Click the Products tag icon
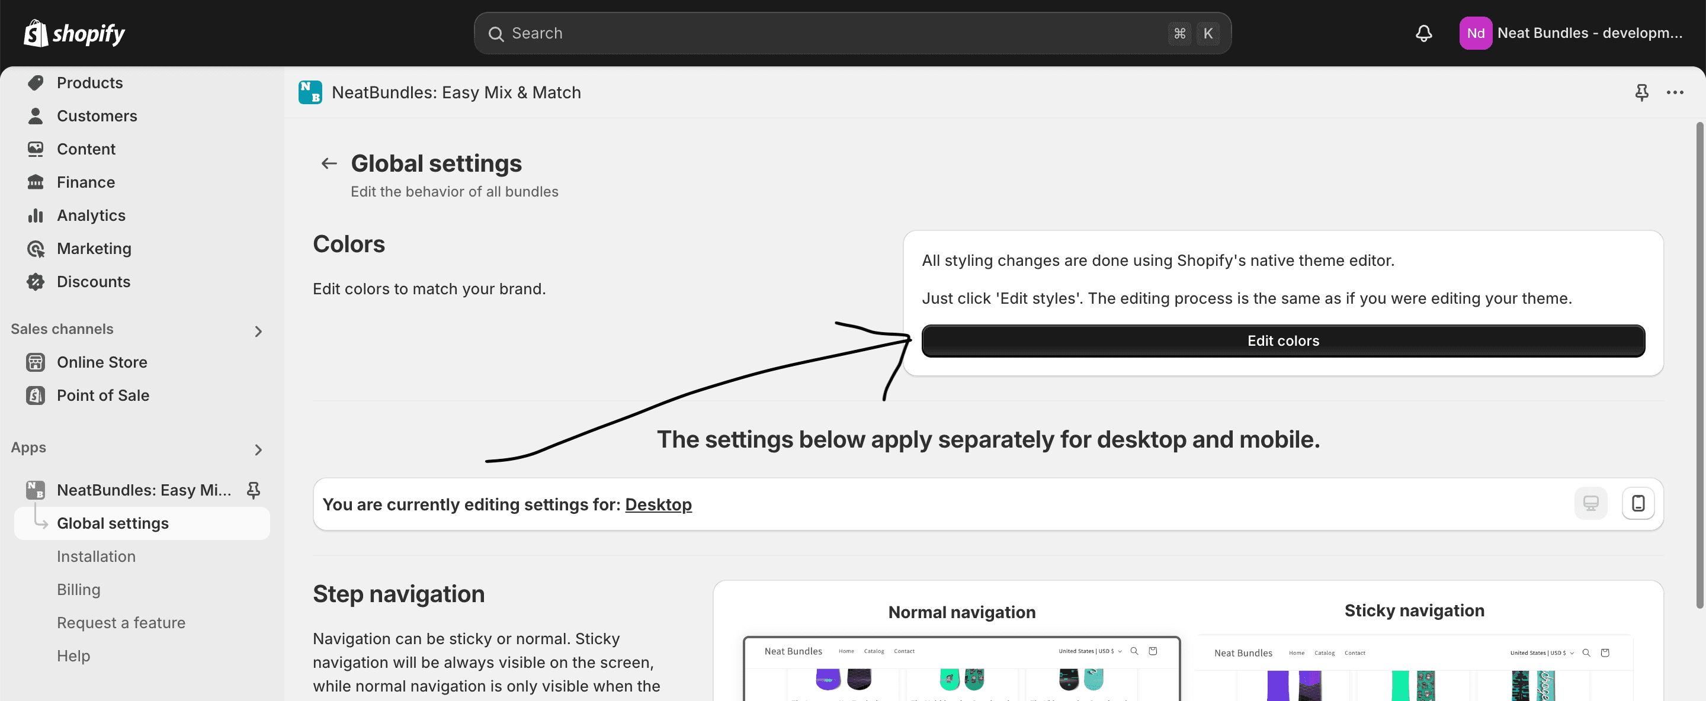This screenshot has width=1706, height=701. point(36,83)
